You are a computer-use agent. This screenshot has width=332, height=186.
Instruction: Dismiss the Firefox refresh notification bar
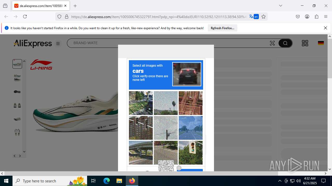(x=326, y=28)
